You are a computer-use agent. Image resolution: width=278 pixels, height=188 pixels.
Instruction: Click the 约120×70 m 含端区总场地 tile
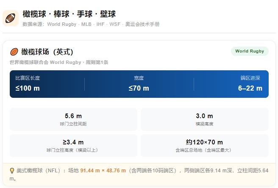[204, 145]
